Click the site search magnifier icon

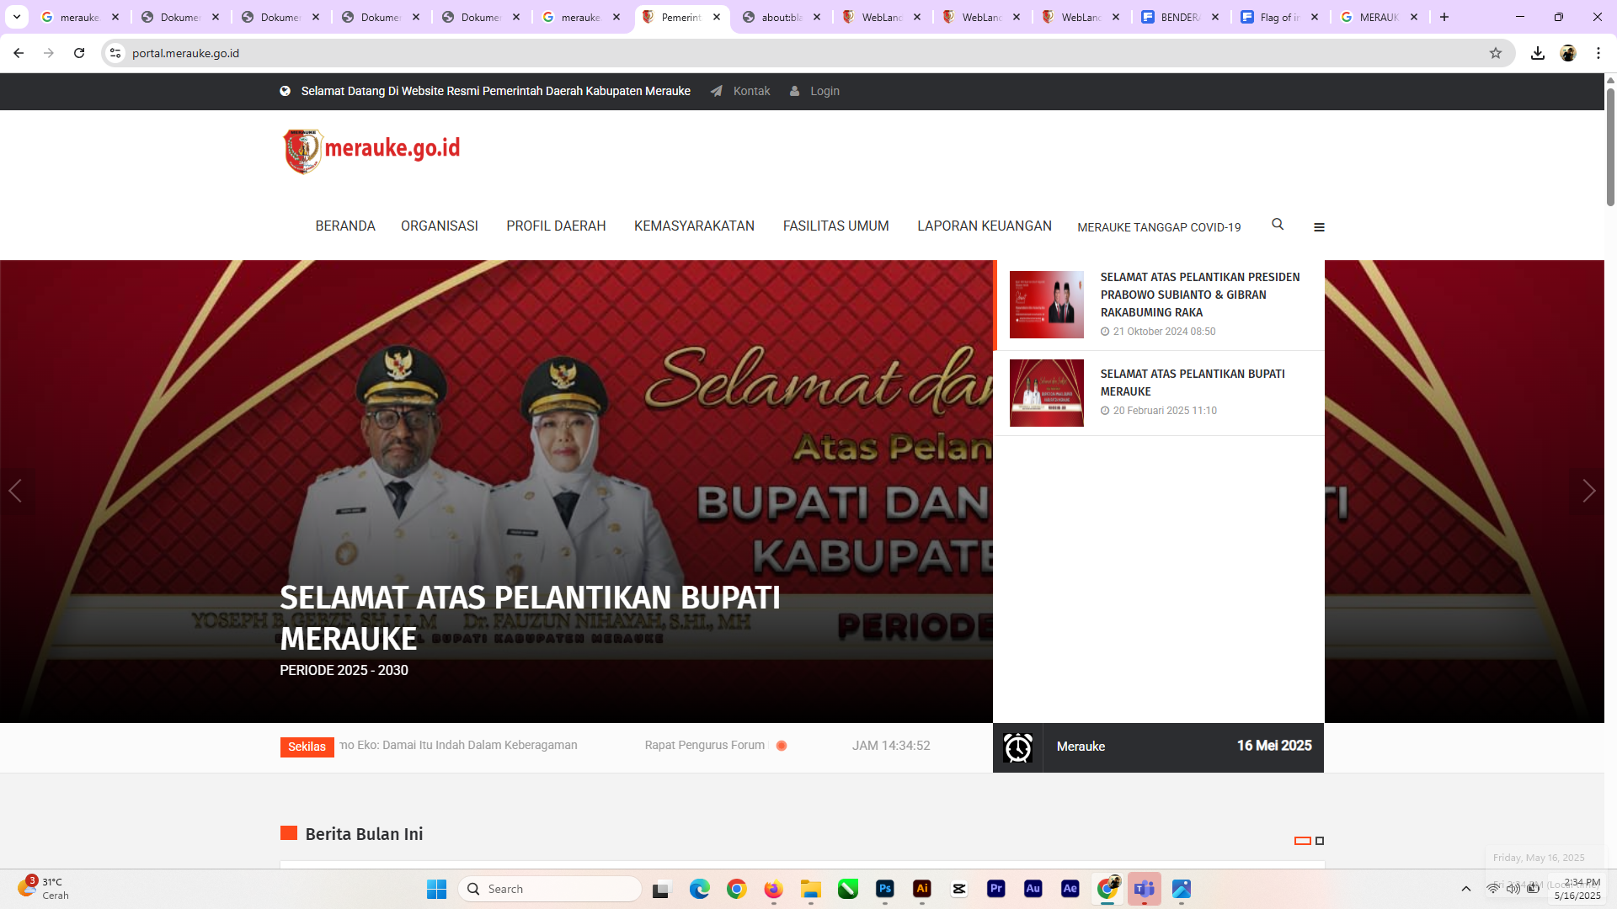point(1278,224)
